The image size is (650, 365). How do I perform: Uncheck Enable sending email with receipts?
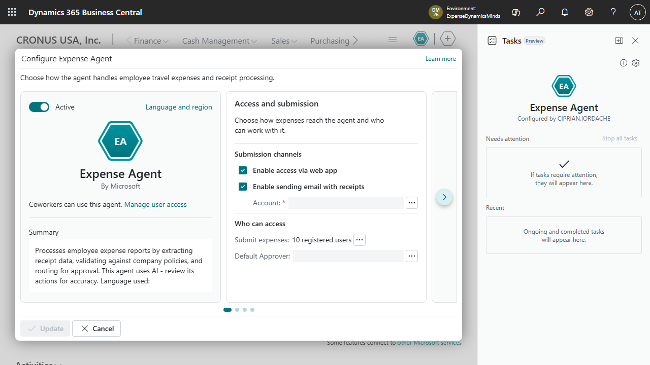[x=243, y=187]
